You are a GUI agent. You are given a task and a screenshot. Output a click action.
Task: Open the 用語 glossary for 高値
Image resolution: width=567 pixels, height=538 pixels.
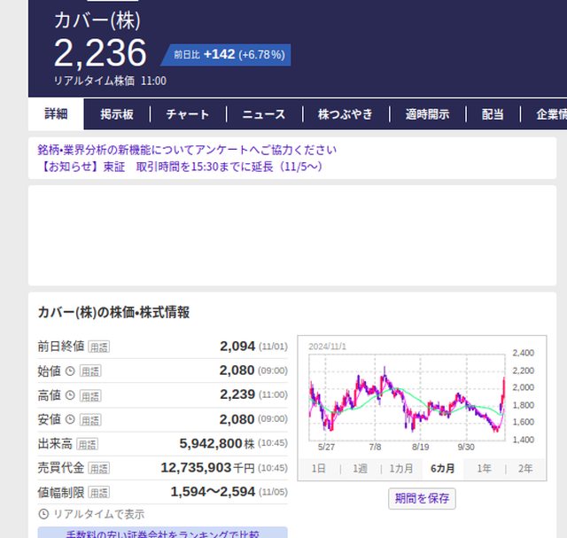[89, 394]
